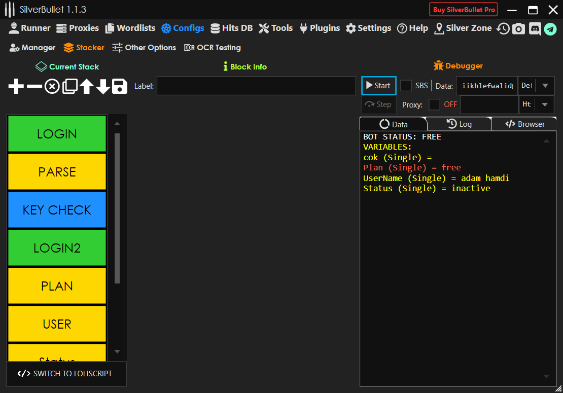Switch to the Log tab

coord(459,124)
